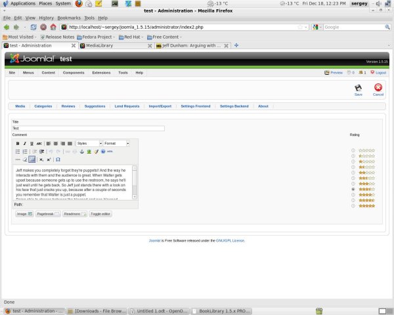Viewport: 394px width, 315px height.
Task: Select the zero stars rating
Action: [x=353, y=150]
